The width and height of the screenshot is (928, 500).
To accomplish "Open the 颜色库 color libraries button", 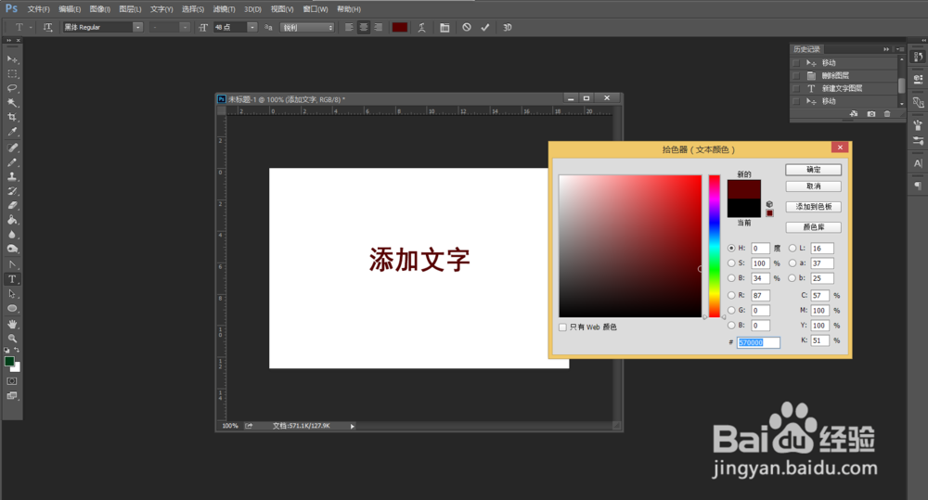I will tap(814, 227).
